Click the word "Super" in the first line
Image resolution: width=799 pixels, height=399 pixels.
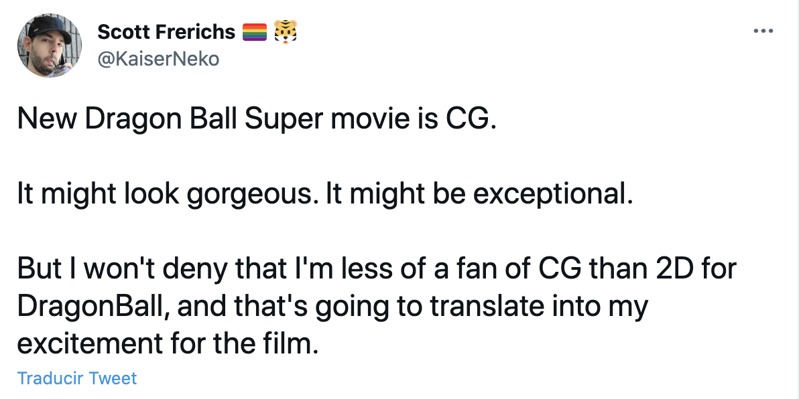pyautogui.click(x=282, y=120)
